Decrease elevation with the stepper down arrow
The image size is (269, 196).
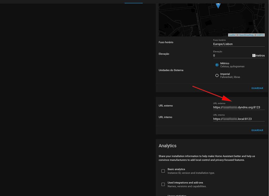[254, 56]
